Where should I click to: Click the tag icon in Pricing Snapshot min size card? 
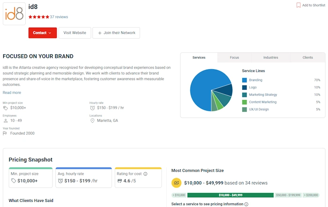(14, 181)
